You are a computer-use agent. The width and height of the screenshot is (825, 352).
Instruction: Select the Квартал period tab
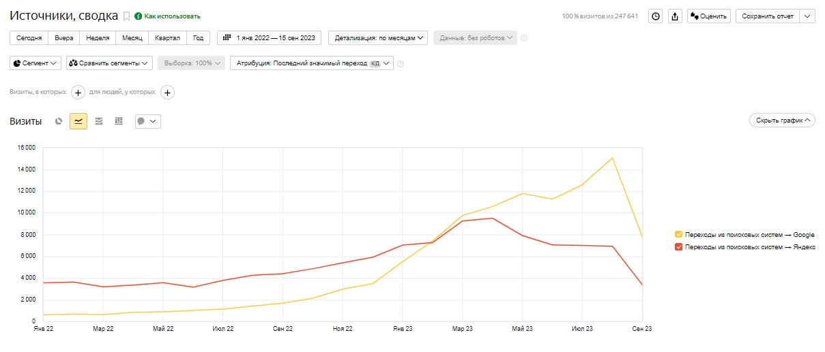[x=168, y=38]
